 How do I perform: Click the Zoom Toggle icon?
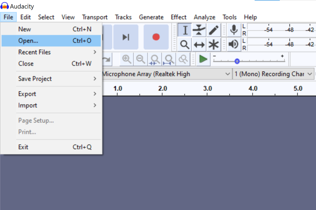[x=183, y=59]
